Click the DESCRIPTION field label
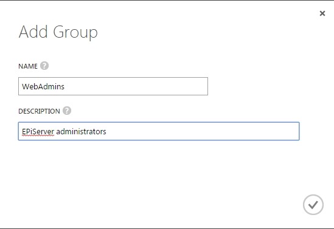Viewport: 334px width, 229px height. click(39, 111)
